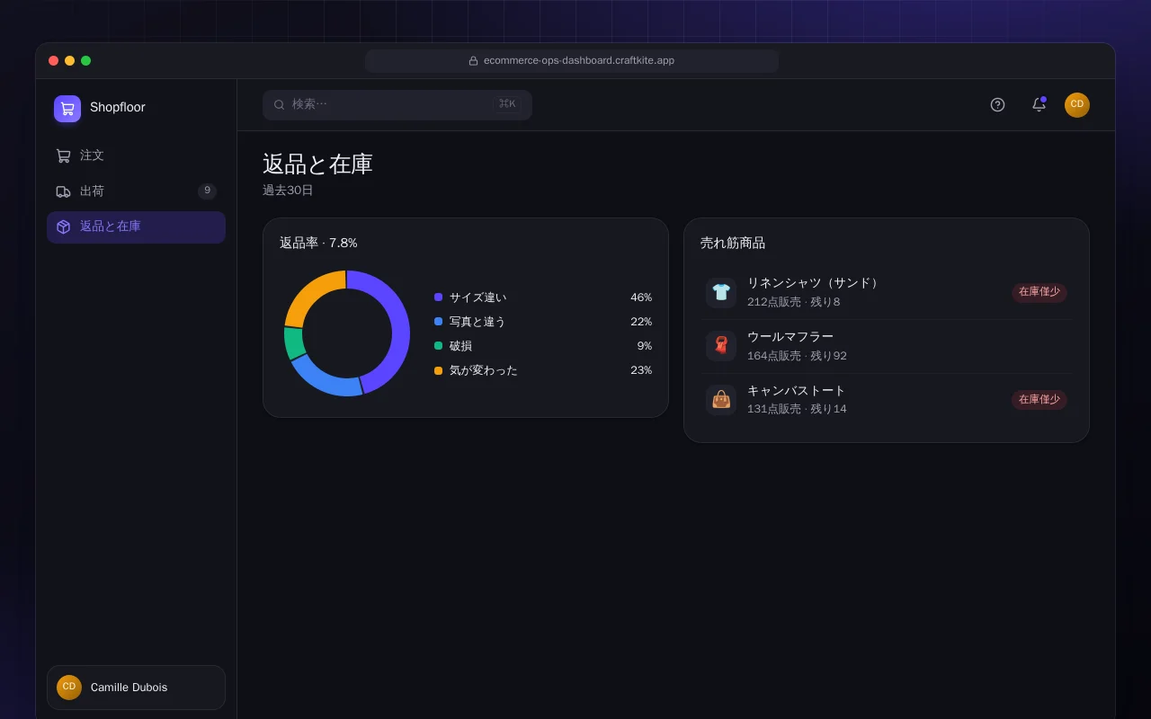Select 返品と在庫 in the sidebar

(136, 226)
